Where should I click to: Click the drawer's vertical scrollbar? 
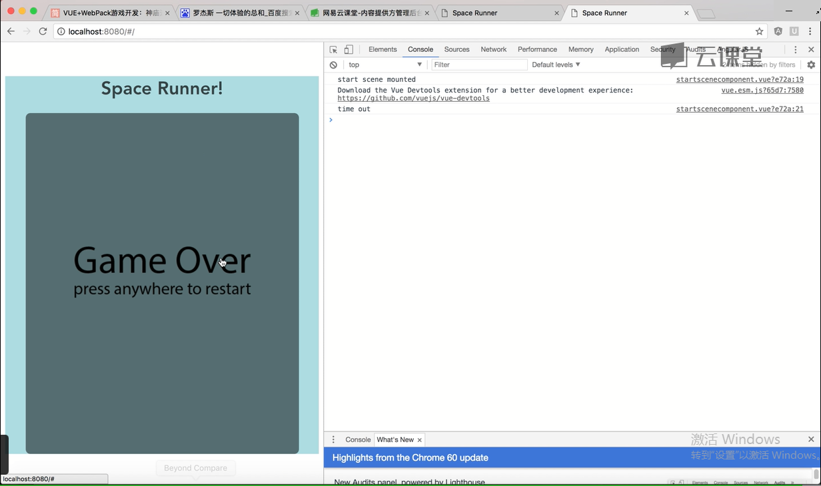point(816,474)
